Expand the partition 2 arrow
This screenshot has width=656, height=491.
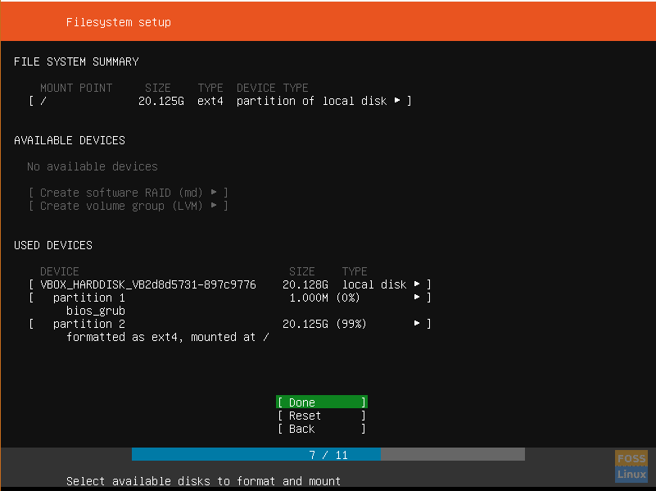[417, 323]
